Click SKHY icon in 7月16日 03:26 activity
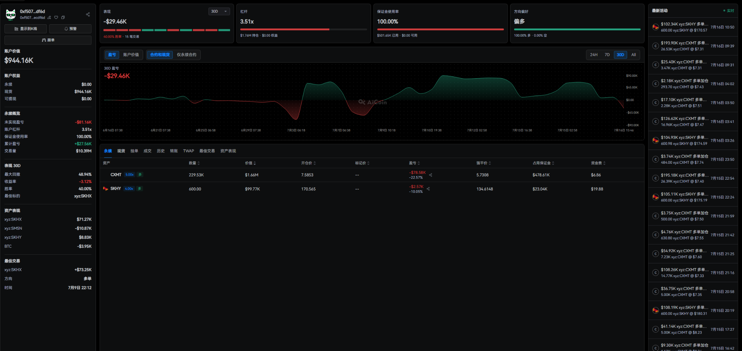 click(655, 140)
